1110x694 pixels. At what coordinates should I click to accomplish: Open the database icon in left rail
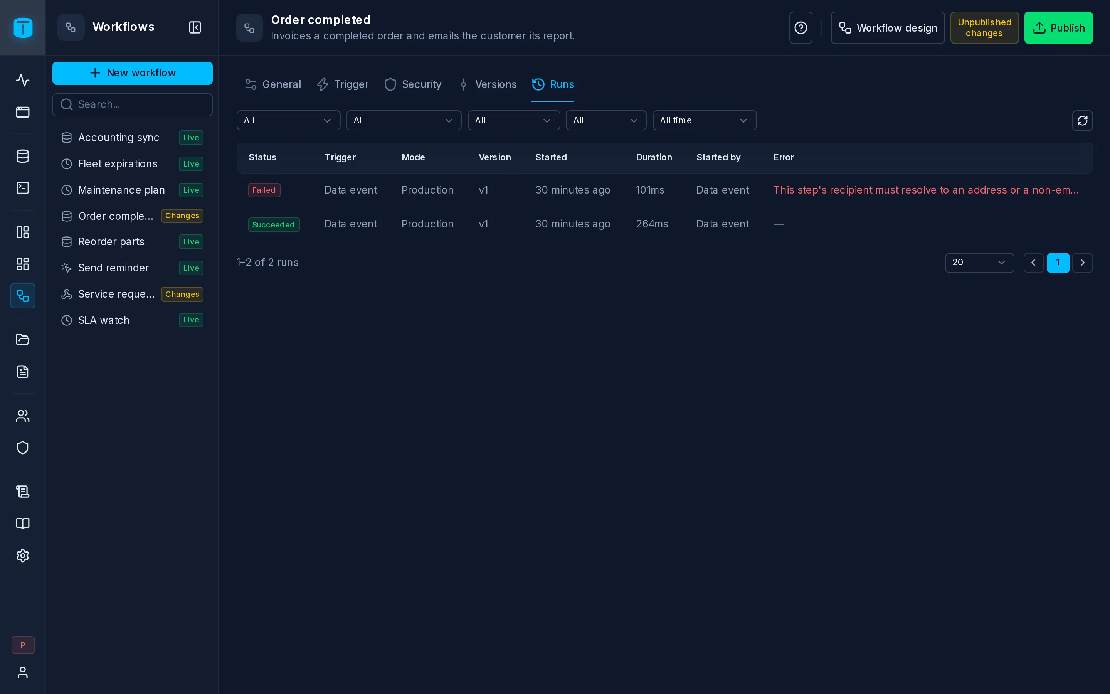tap(22, 156)
